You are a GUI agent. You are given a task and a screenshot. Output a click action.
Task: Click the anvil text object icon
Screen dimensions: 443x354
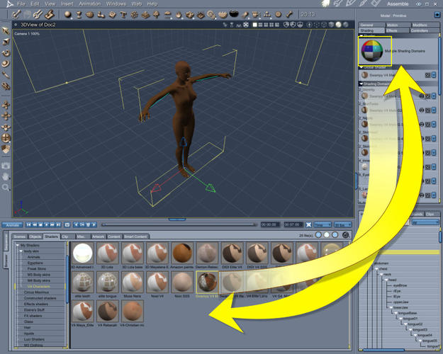(123, 14)
